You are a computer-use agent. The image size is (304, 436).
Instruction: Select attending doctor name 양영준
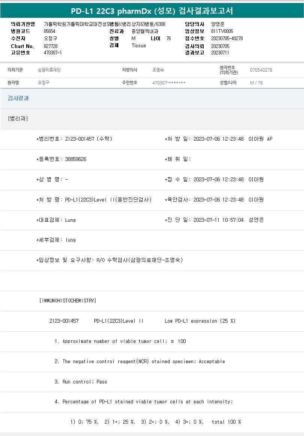tap(218, 24)
